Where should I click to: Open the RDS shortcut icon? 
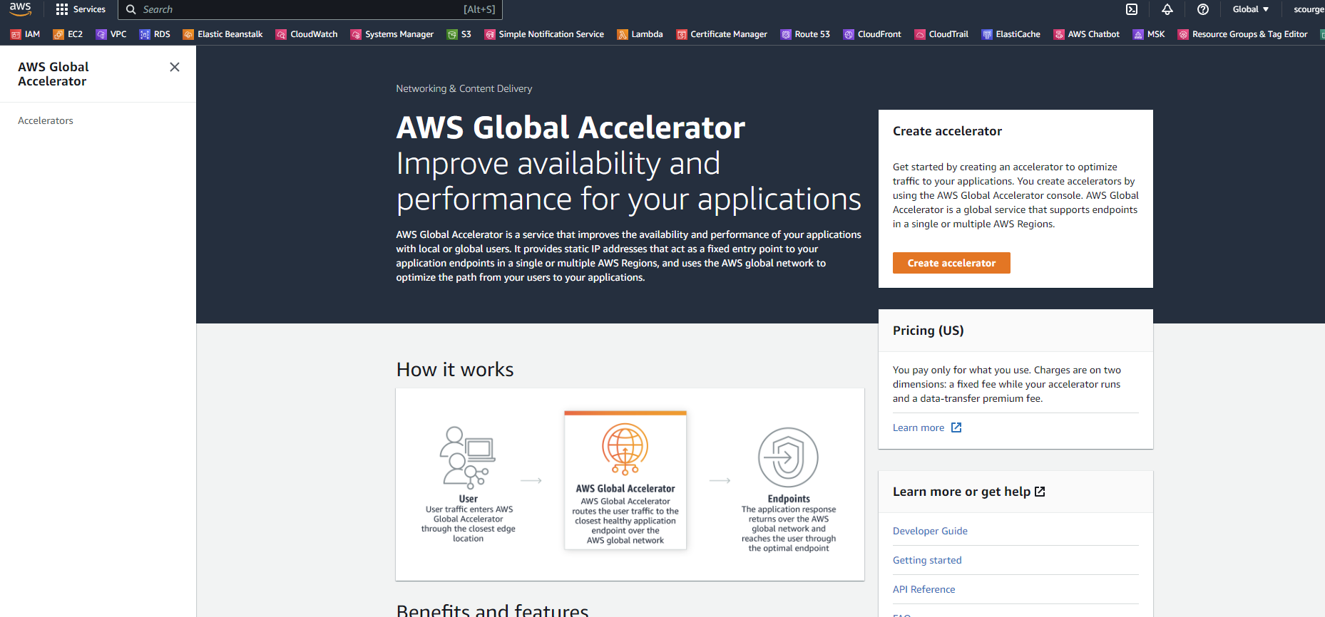pyautogui.click(x=145, y=34)
